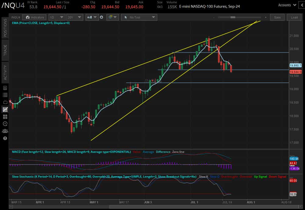Open the Indicators editor
The image size is (305, 210).
(x=34, y=17)
